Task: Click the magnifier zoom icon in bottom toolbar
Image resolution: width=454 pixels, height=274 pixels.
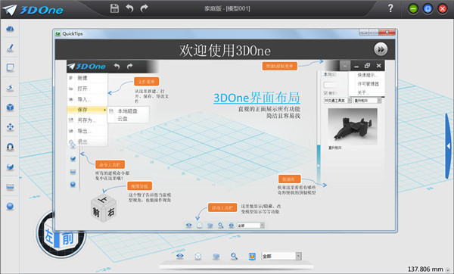Action: (234, 257)
